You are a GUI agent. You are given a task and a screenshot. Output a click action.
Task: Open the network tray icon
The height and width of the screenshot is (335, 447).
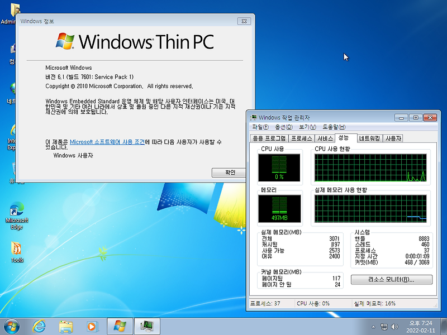tap(384, 327)
